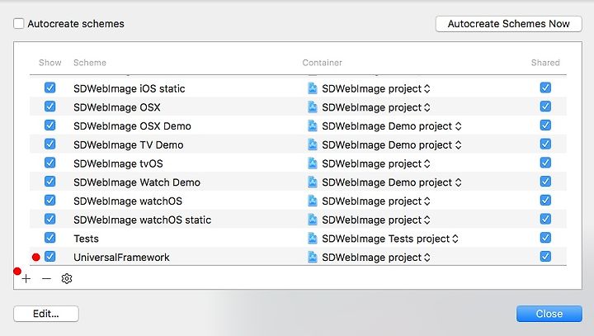
Task: Toggle Show checkbox for SDWebImage OSX Demo
Action: [x=50, y=125]
